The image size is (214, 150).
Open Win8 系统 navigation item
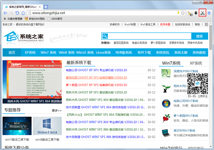point(67,52)
